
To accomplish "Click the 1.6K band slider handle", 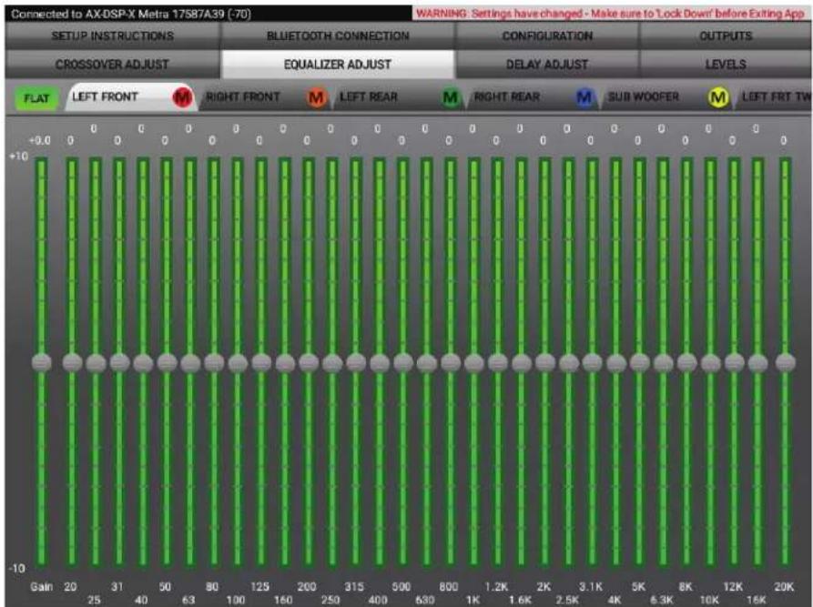I will click(x=521, y=362).
